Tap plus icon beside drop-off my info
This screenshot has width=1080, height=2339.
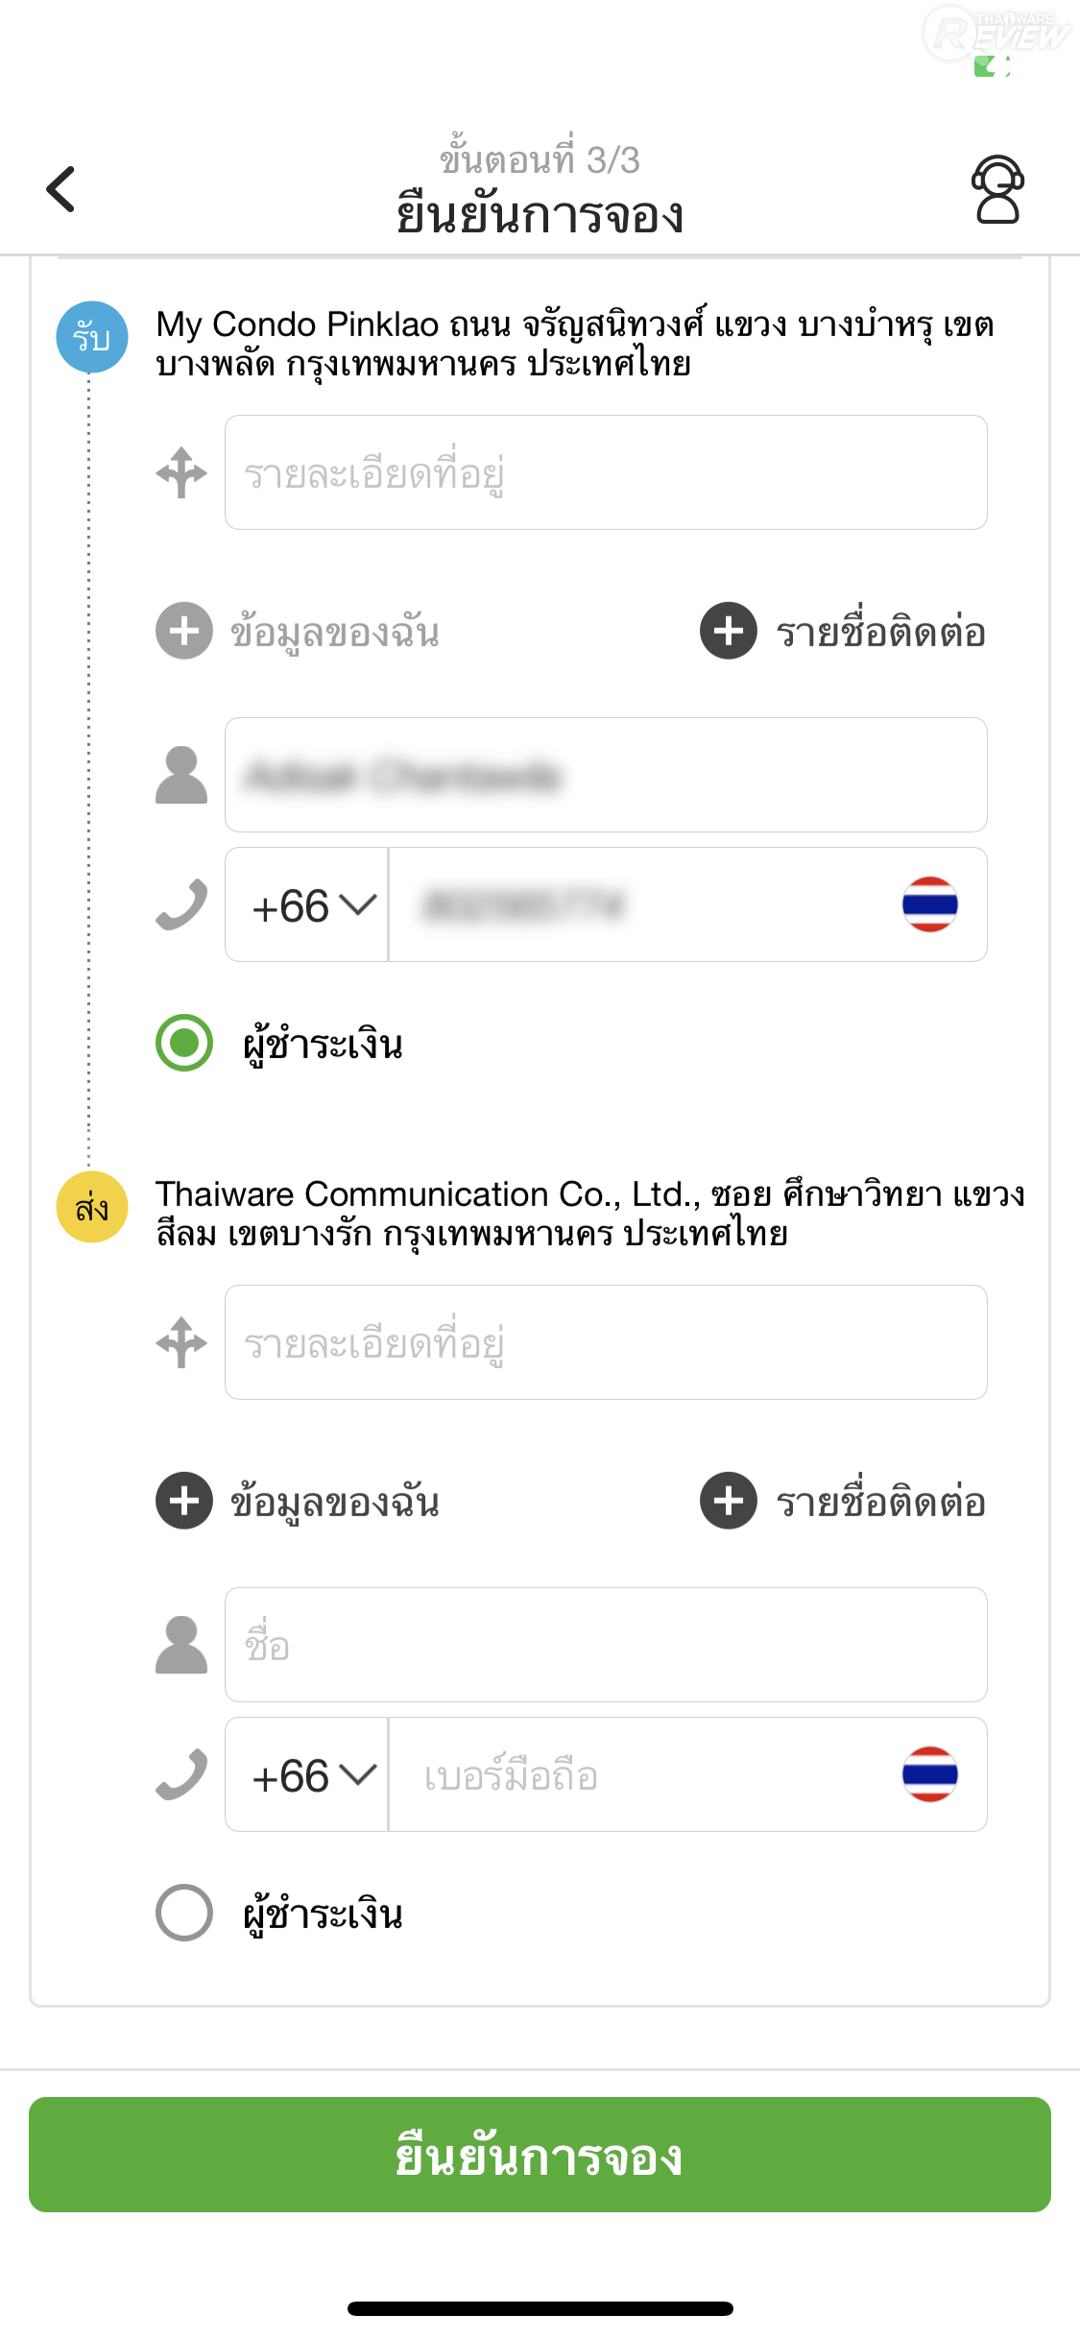pos(184,1500)
